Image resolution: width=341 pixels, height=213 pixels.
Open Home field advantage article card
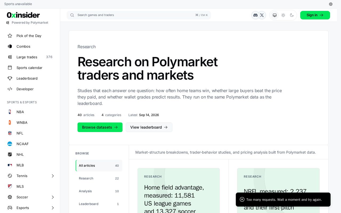point(178,191)
